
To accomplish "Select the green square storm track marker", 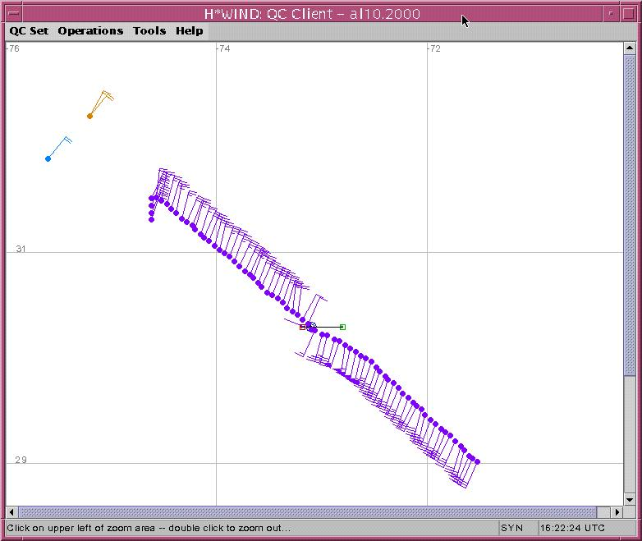I will (342, 328).
